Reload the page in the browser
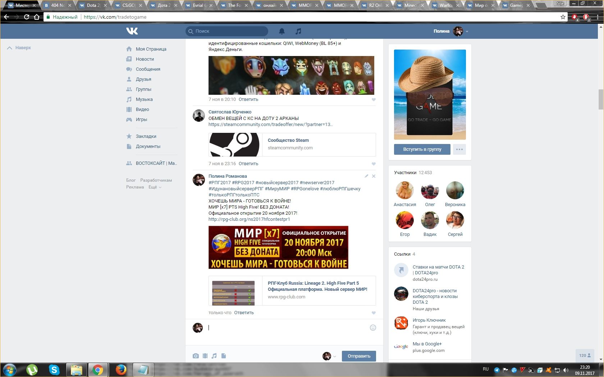Viewport: 604px width, 377px height. pyautogui.click(x=27, y=17)
